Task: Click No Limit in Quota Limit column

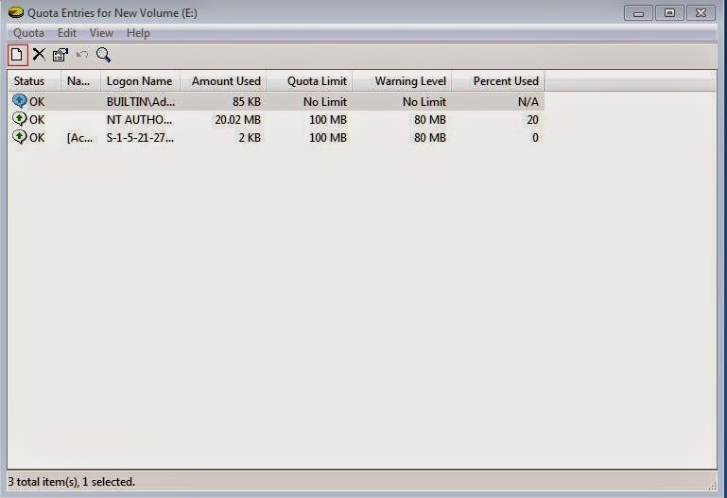Action: [x=325, y=101]
